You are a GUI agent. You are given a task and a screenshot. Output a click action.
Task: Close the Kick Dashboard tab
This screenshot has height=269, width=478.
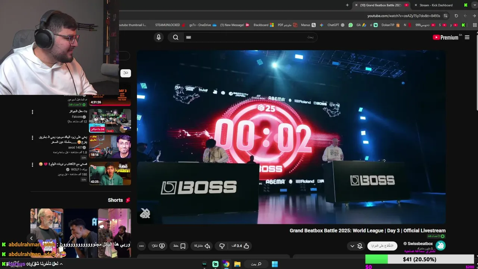(416, 5)
